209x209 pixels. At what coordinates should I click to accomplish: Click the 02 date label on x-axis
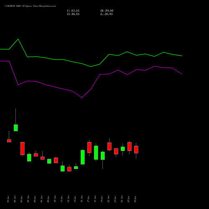tap(15, 199)
